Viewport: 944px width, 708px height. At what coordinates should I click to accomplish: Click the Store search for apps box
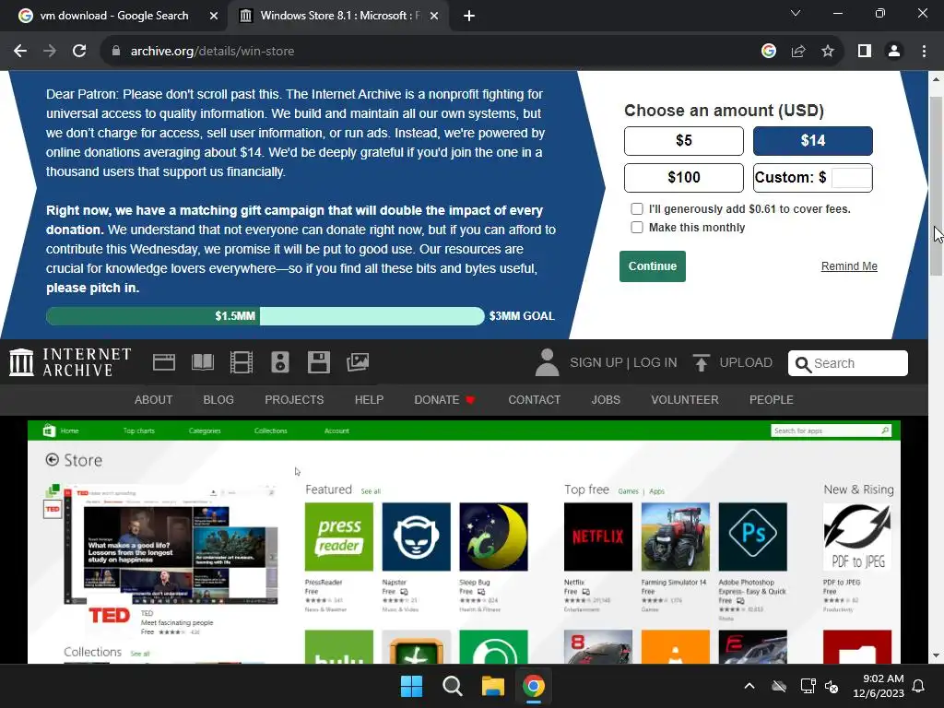831,431
